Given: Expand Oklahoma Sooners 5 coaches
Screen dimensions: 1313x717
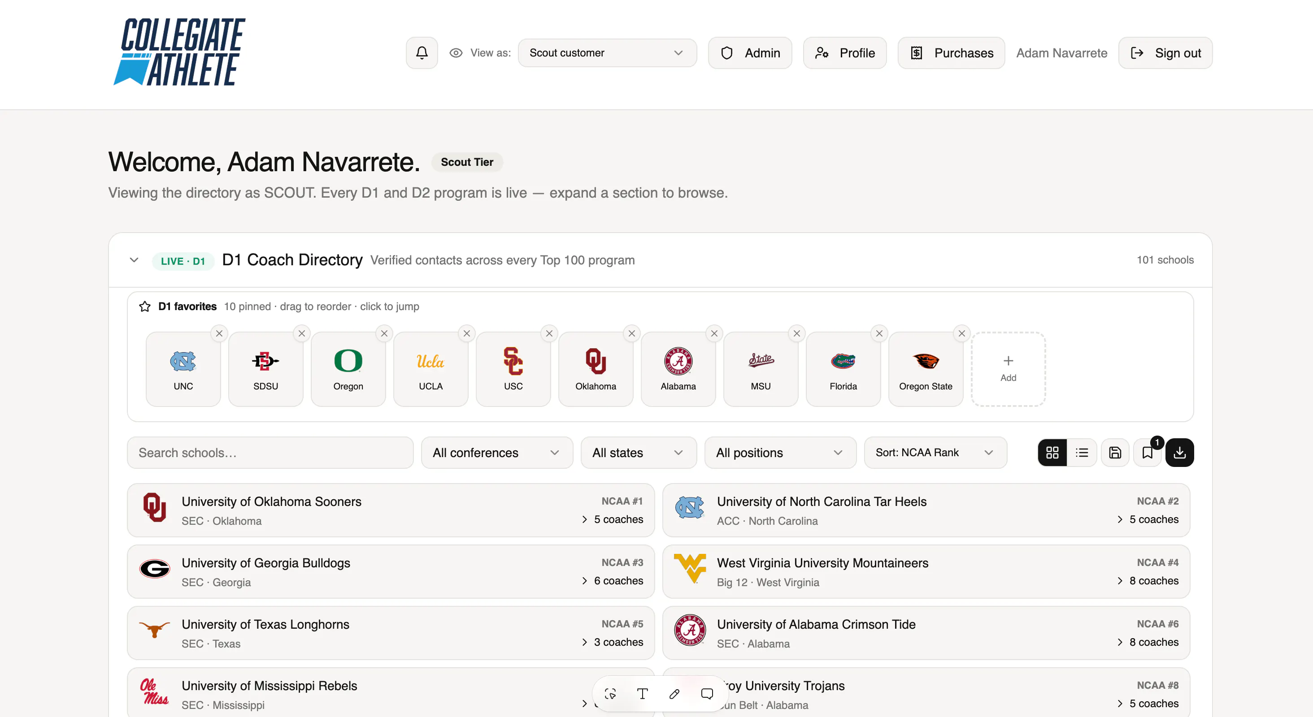Looking at the screenshot, I should click(613, 519).
